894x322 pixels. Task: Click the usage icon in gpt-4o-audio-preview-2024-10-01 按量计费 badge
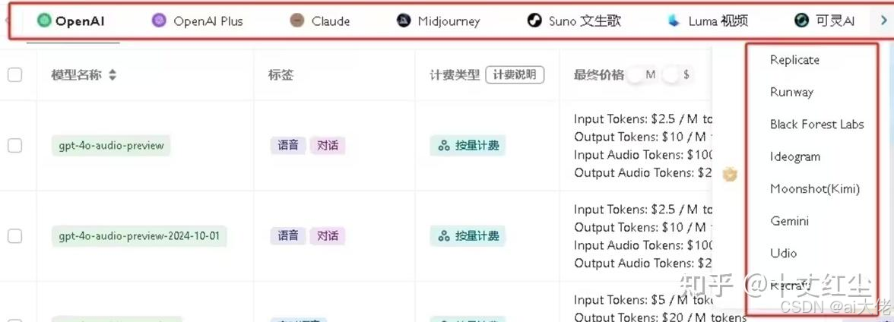coord(444,236)
